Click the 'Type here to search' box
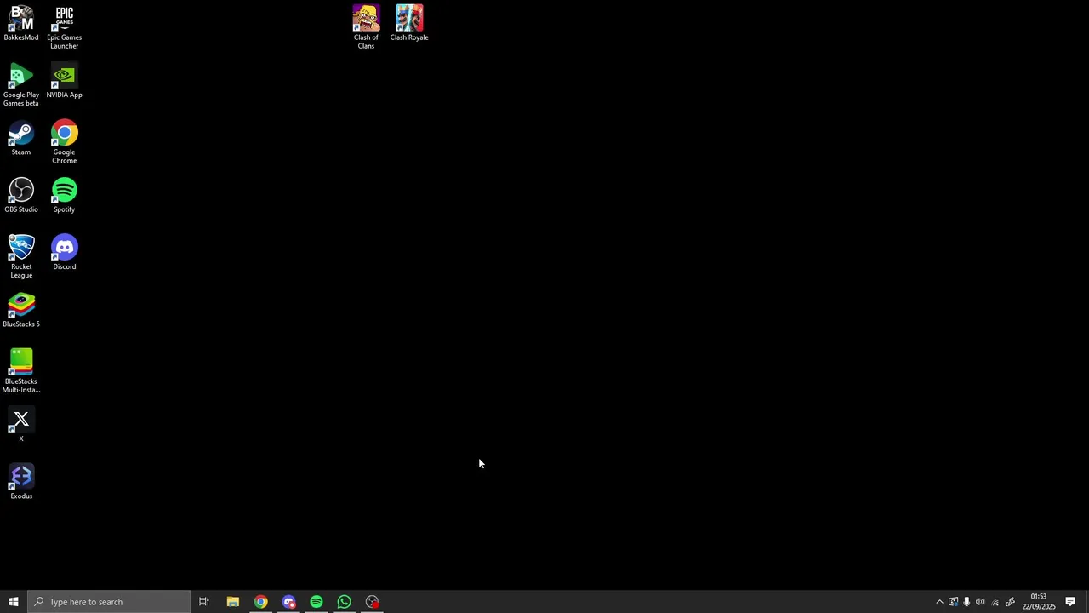This screenshot has width=1089, height=613. click(x=109, y=602)
